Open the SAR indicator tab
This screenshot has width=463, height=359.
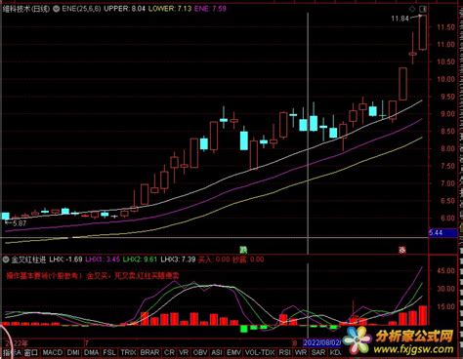click(318, 352)
